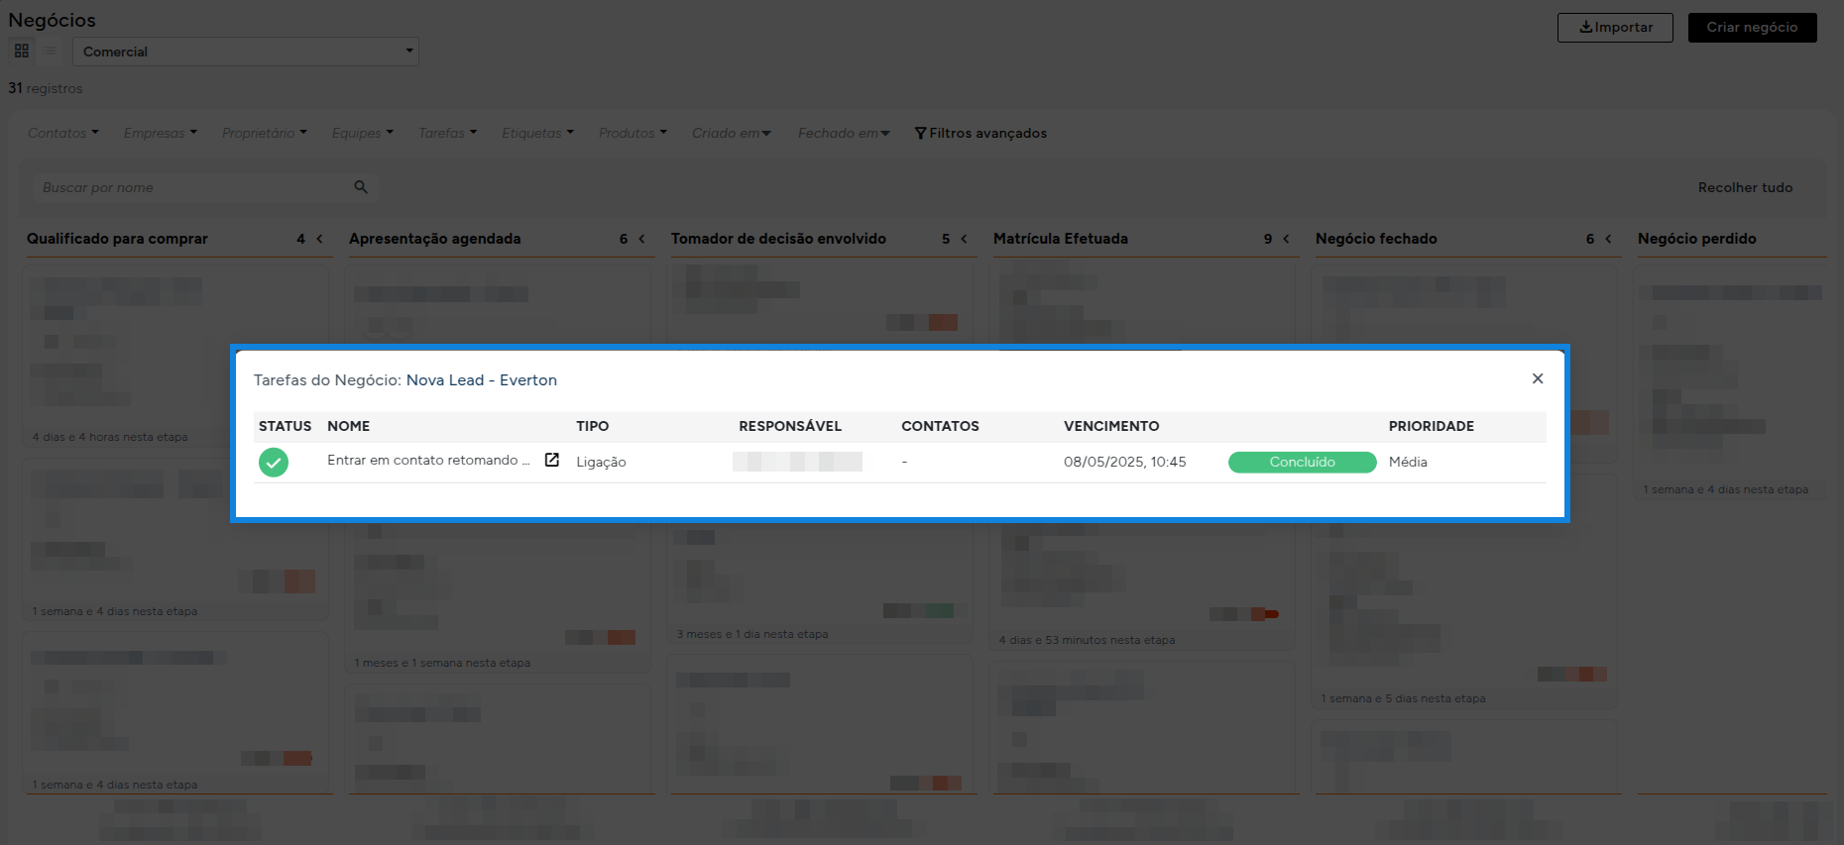Click the Buscar por nome search field

(x=193, y=187)
